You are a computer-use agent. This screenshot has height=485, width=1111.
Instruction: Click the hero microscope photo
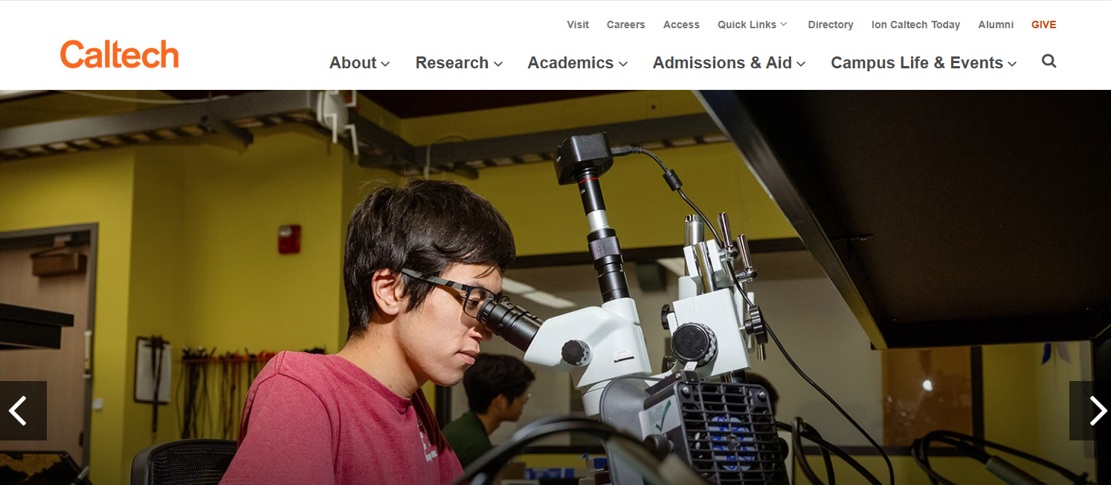[x=555, y=287]
